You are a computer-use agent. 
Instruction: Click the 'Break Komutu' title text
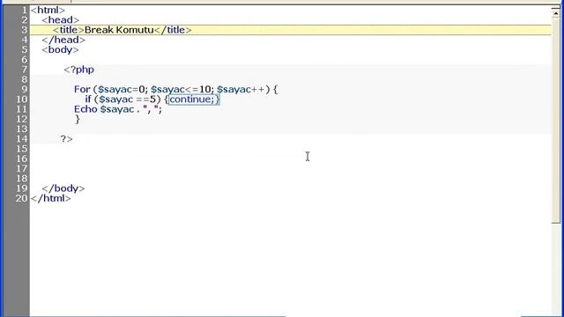pos(119,30)
